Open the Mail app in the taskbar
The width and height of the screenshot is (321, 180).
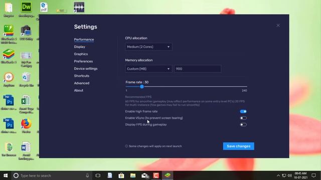point(144,175)
